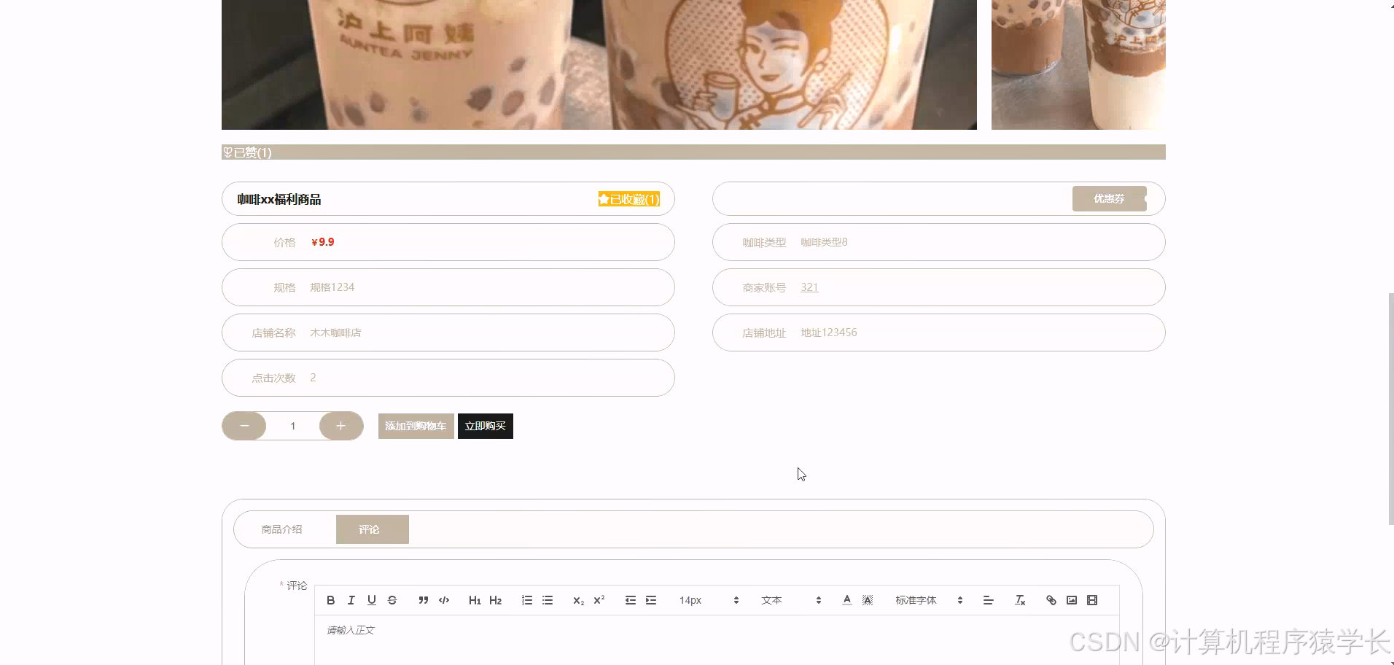The height and width of the screenshot is (665, 1394).
Task: Insert a bulleted list
Action: pos(548,600)
